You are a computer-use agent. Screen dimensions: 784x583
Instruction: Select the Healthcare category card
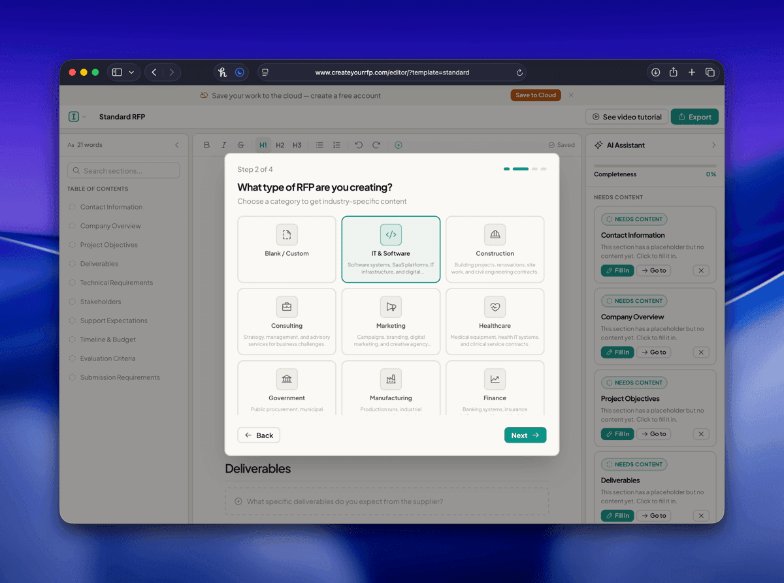click(x=495, y=321)
